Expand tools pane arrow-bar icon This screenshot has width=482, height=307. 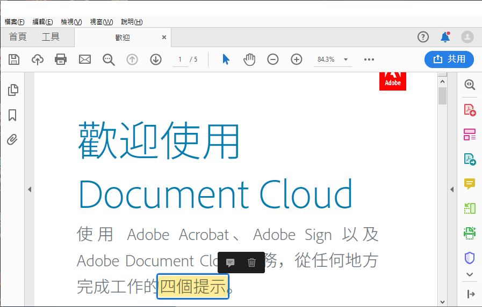471,294
